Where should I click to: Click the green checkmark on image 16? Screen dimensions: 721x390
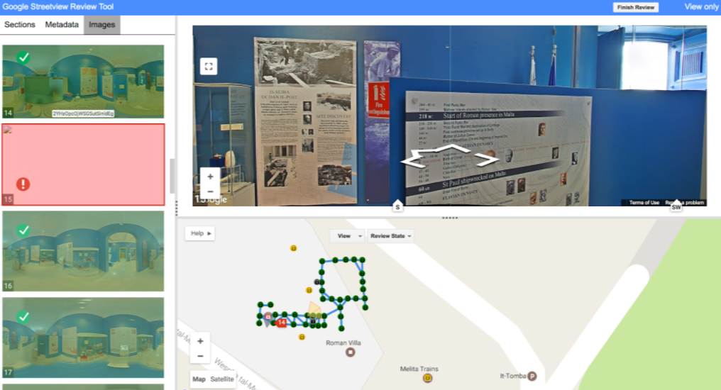coord(23,230)
